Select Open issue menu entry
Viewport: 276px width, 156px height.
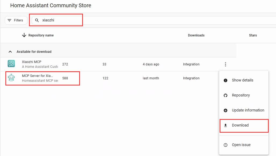[241, 145]
